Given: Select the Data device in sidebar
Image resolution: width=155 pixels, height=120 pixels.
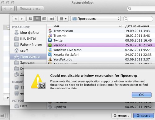Looking at the screenshot, I should point(28,106).
